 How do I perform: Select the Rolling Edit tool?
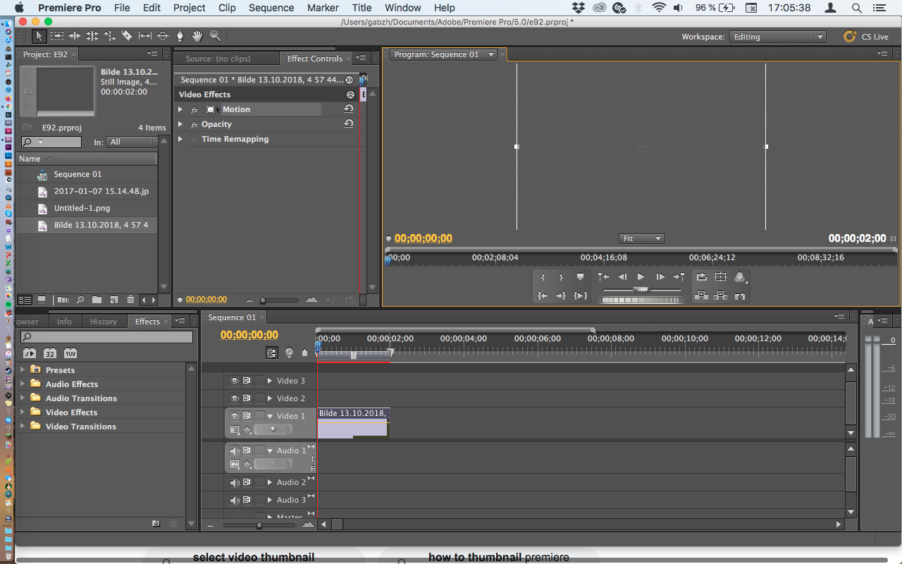(x=92, y=36)
